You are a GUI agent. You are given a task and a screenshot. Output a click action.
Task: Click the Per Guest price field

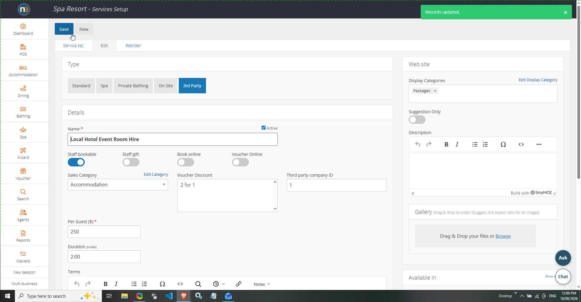point(104,232)
